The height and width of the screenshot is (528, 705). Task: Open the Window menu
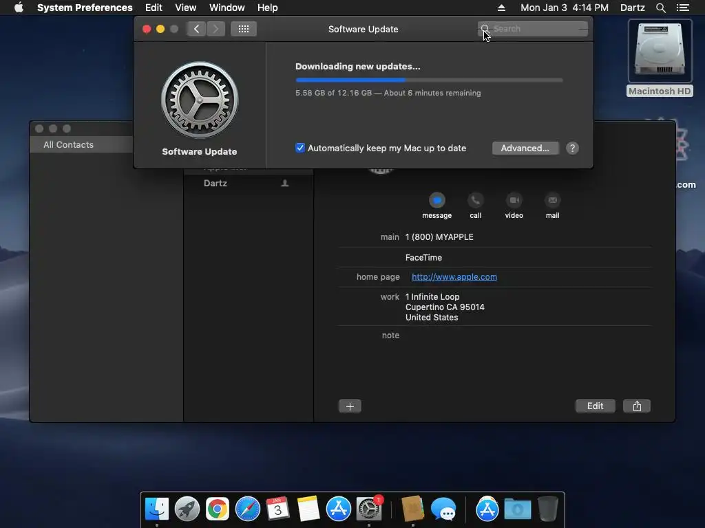(x=227, y=8)
